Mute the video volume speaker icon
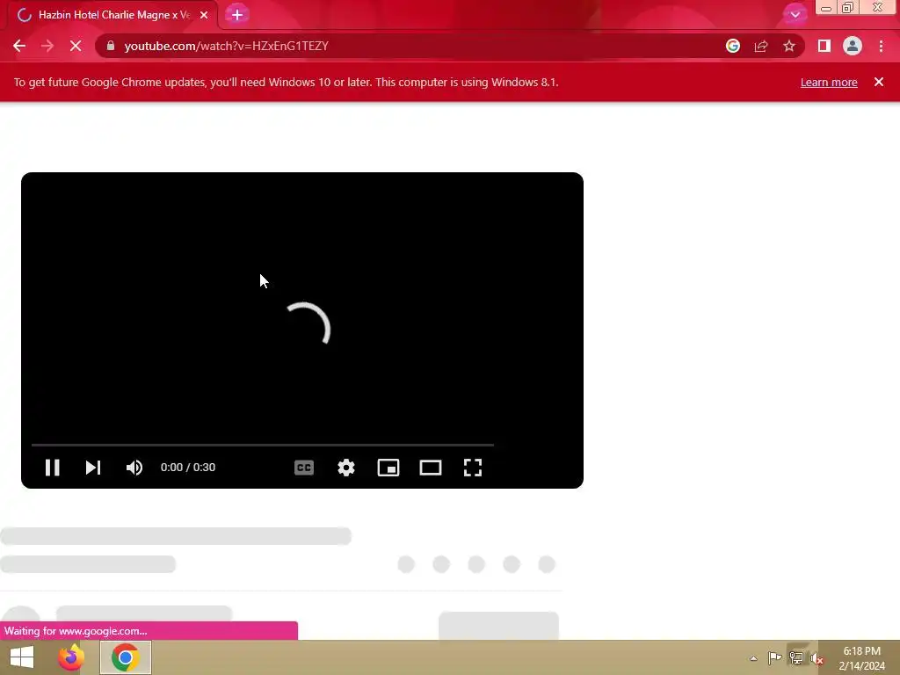Image resolution: width=900 pixels, height=675 pixels. [134, 468]
